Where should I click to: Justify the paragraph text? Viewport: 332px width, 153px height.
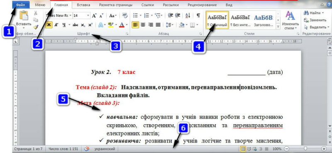tap(158, 25)
